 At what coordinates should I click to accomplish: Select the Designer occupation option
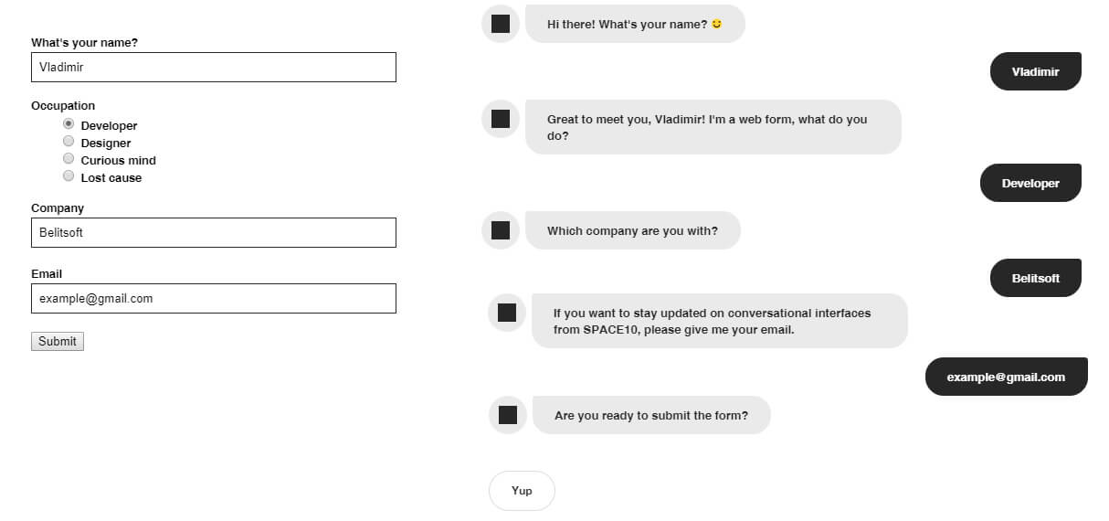(69, 141)
